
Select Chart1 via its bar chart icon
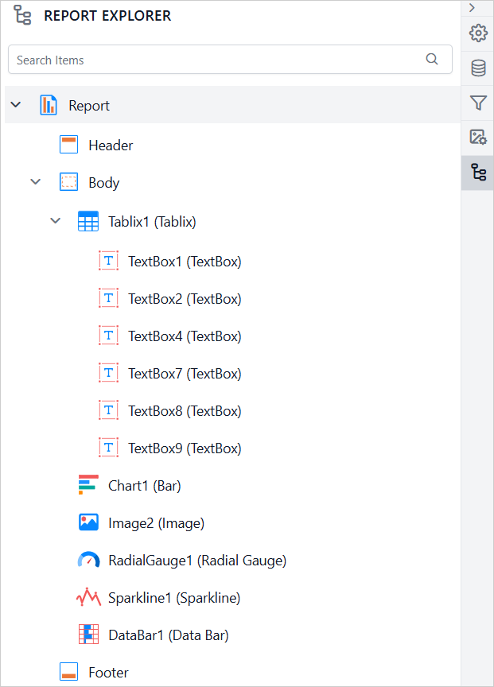[89, 485]
